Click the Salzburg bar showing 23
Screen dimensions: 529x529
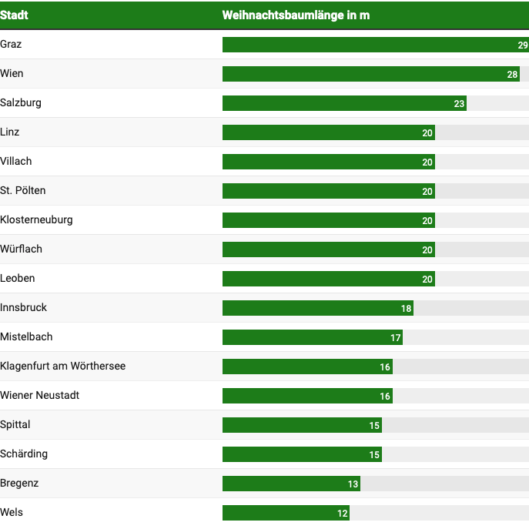coord(344,103)
